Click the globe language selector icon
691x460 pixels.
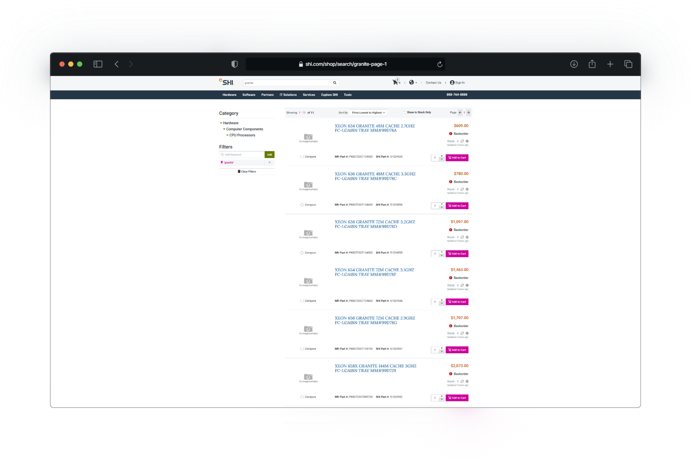[412, 82]
